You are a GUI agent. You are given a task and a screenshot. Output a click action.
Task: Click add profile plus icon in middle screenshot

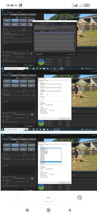pyautogui.click(x=23, y=95)
